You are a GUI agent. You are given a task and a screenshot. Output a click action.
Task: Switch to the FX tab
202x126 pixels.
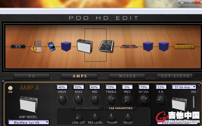point(31,76)
